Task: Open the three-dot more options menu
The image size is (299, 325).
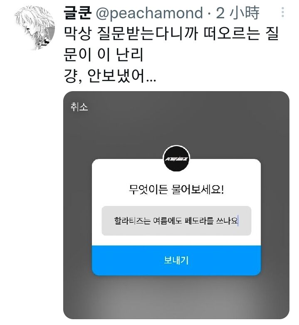Action: 283,12
